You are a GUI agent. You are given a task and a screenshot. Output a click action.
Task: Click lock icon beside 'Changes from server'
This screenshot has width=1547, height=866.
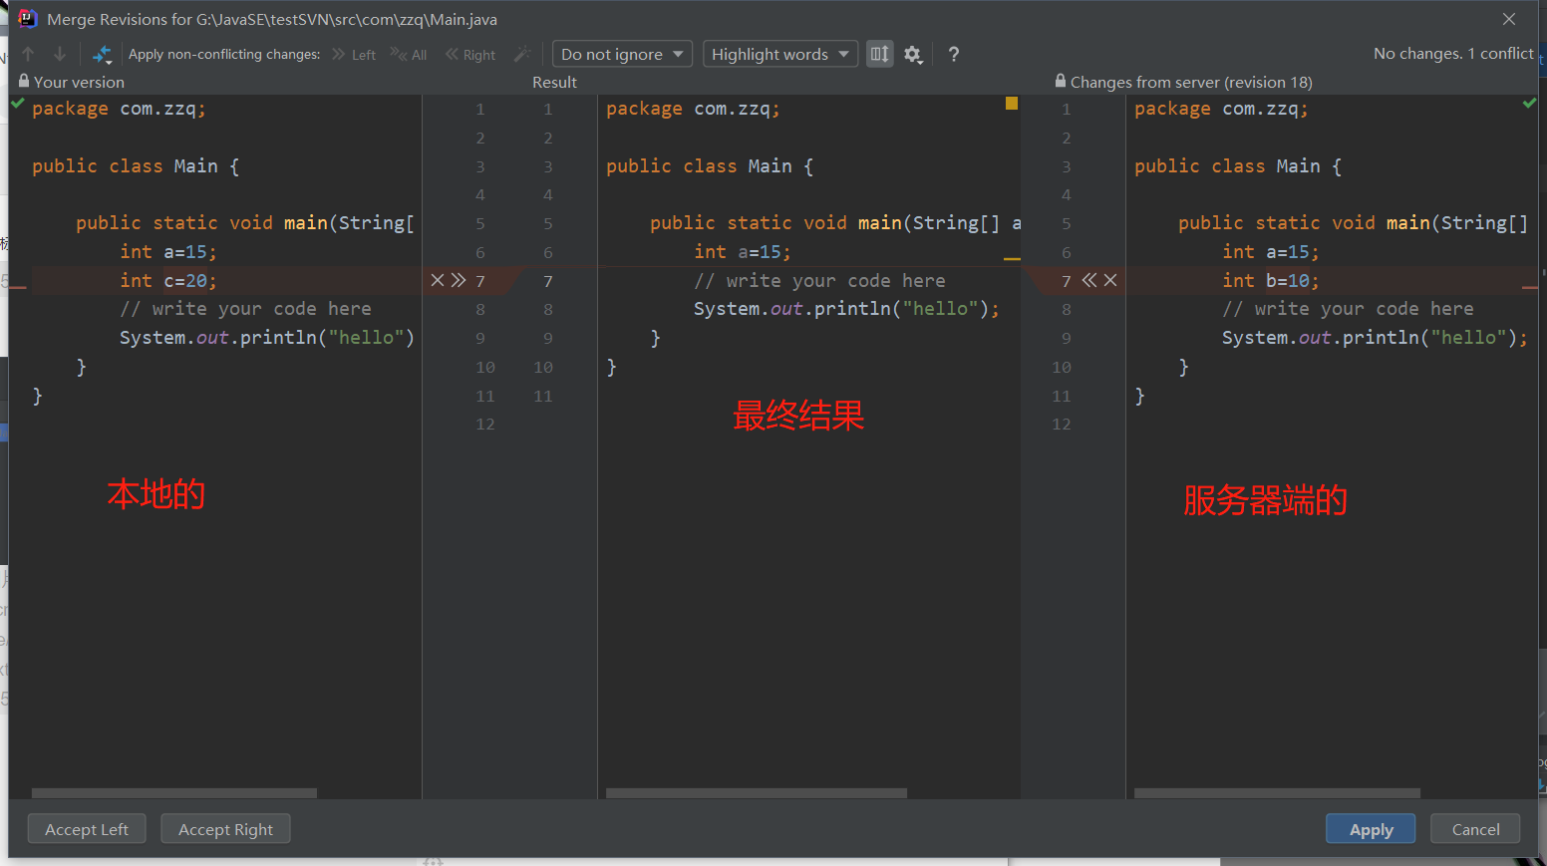[x=1061, y=81]
